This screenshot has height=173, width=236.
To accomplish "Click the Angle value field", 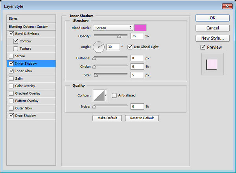I will 113,47.
